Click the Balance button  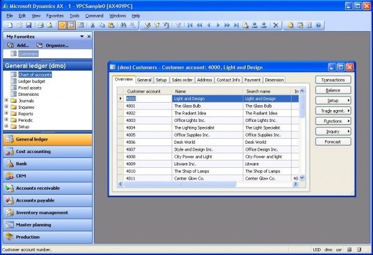click(x=333, y=90)
